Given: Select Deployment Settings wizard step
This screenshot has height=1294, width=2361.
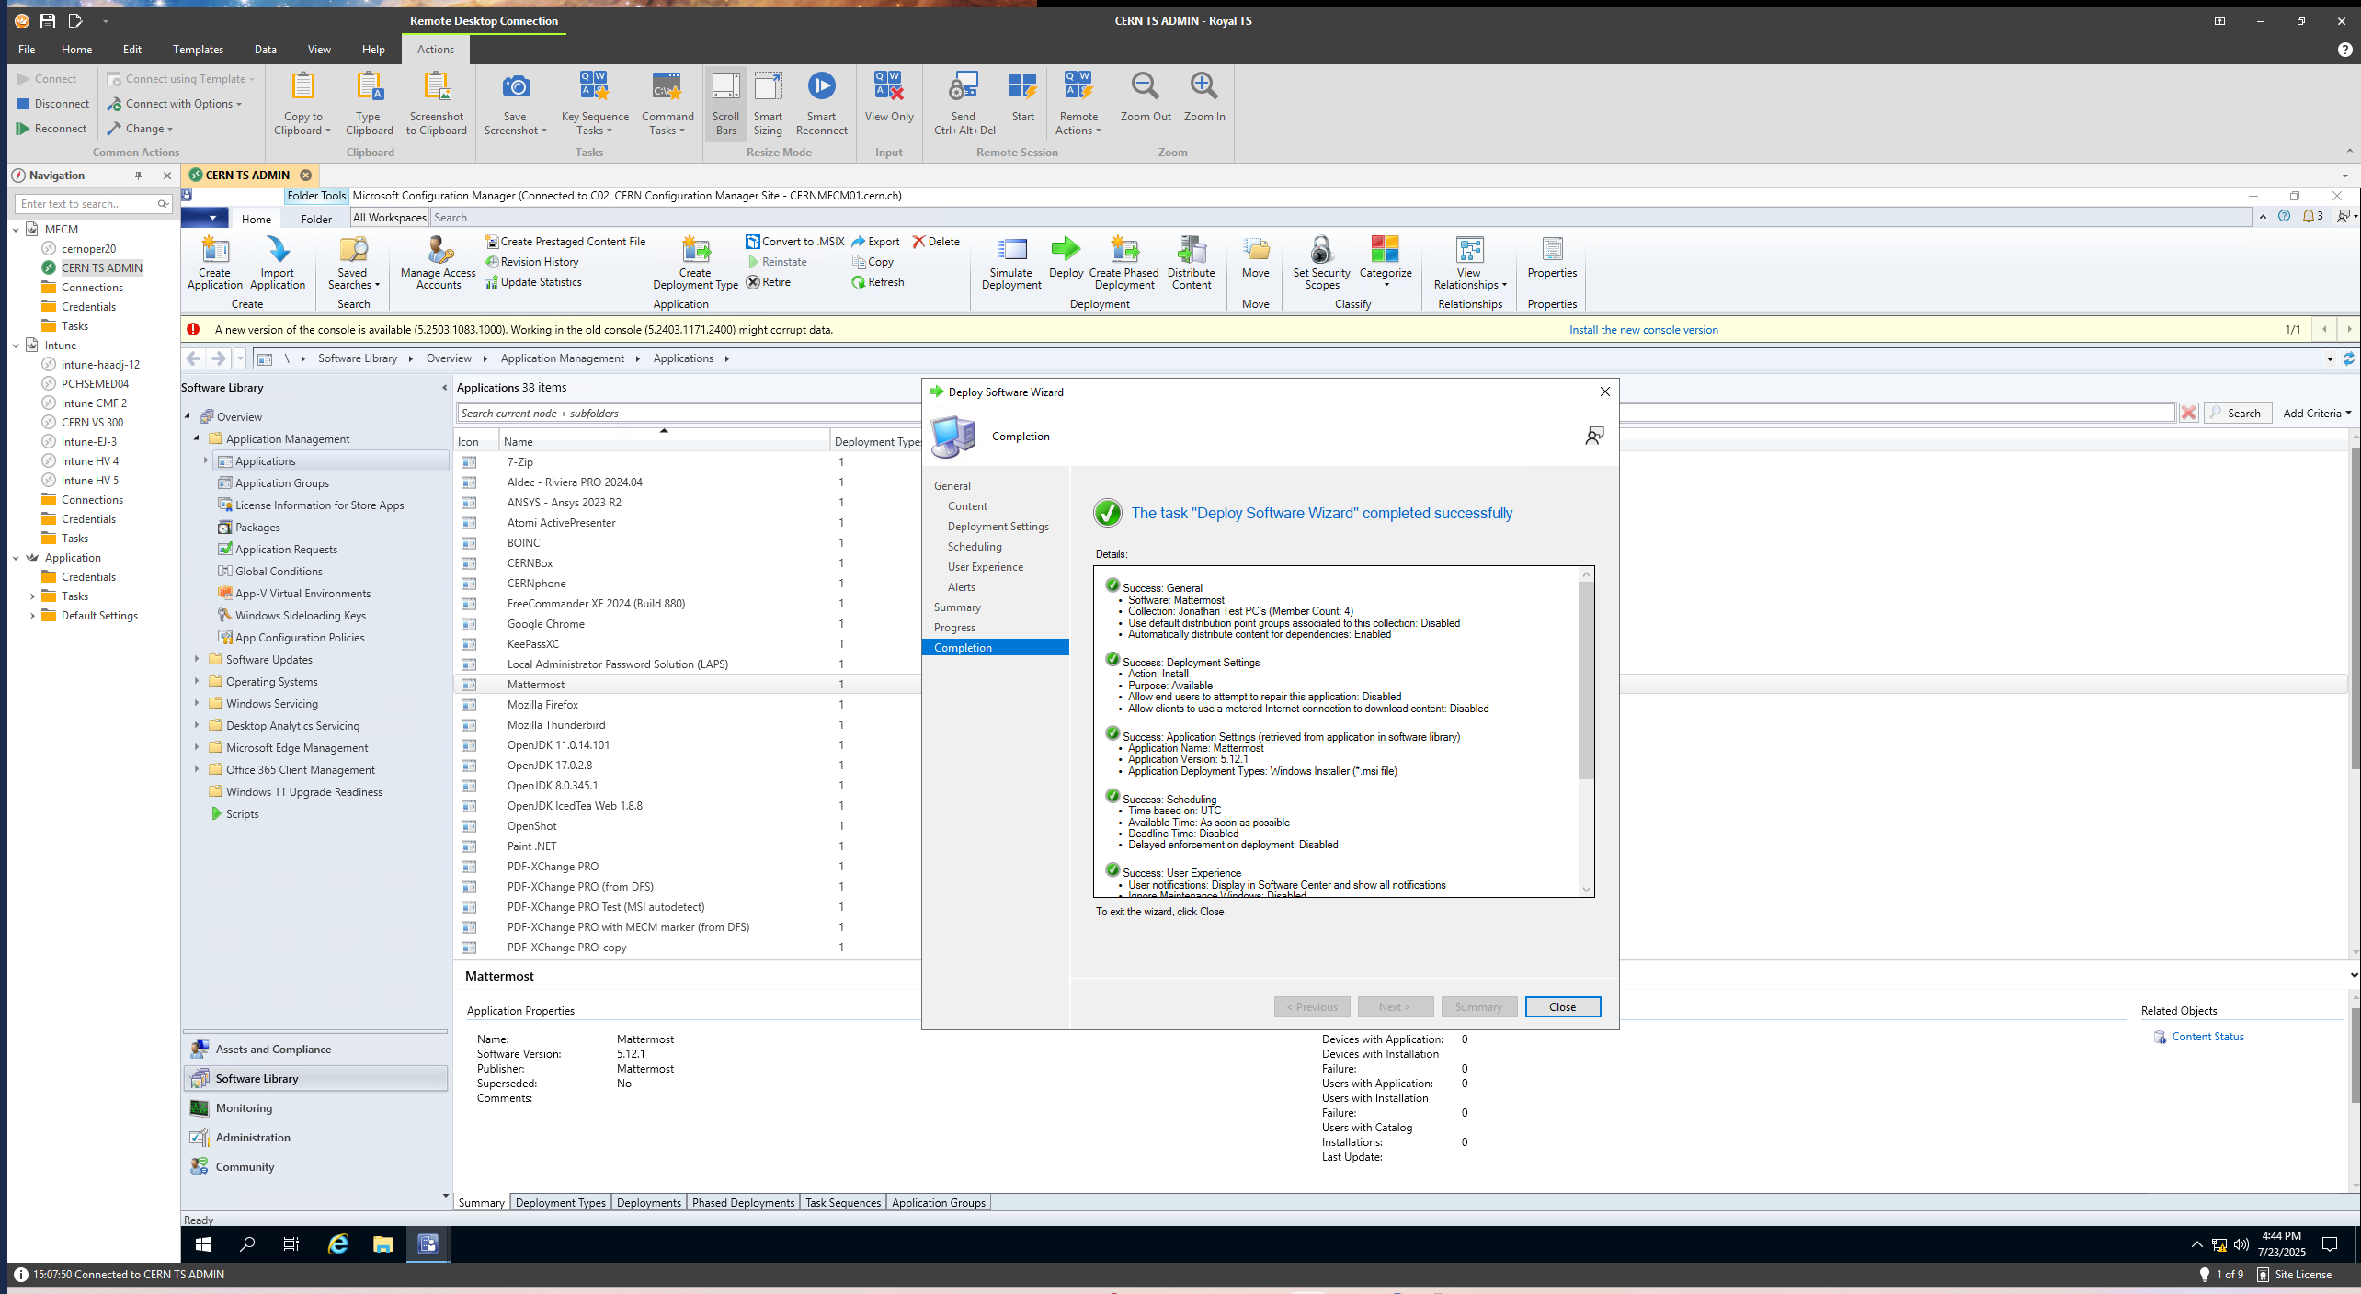Looking at the screenshot, I should point(998,527).
